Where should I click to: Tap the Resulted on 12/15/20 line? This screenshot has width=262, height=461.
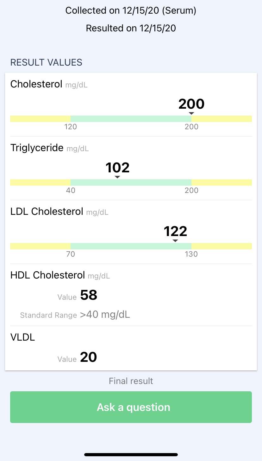click(x=131, y=28)
